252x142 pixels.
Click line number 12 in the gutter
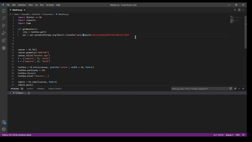13,50
